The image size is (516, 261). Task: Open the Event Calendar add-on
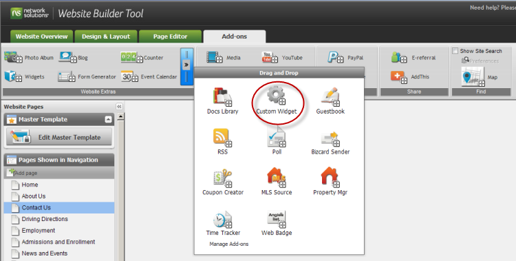coord(129,76)
